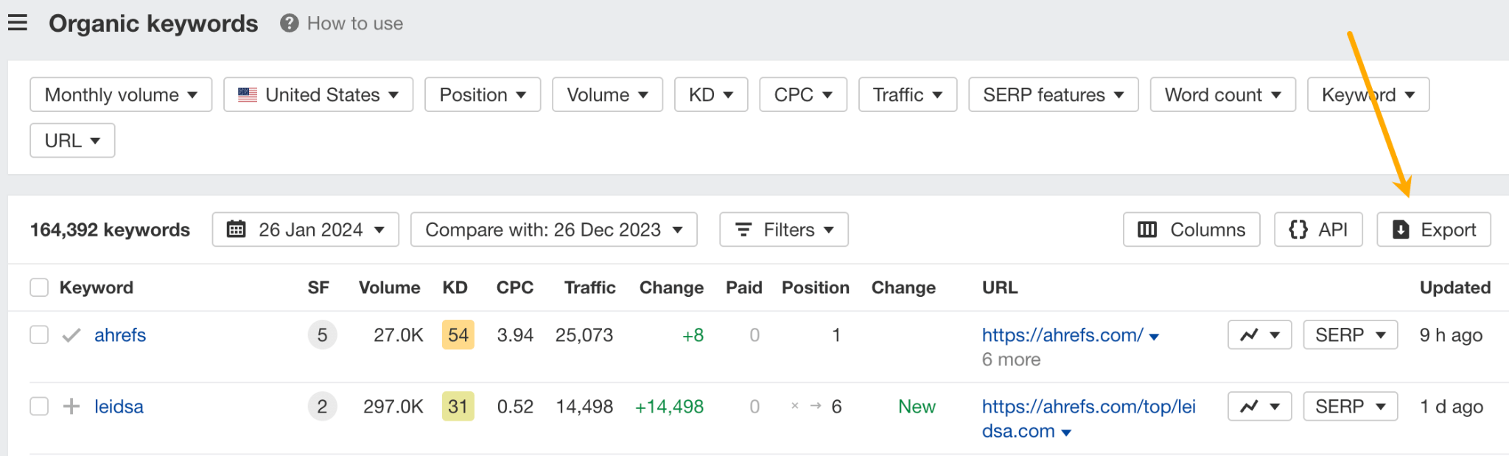Check the leidsa row checkbox
This screenshot has width=1509, height=456.
(x=38, y=406)
